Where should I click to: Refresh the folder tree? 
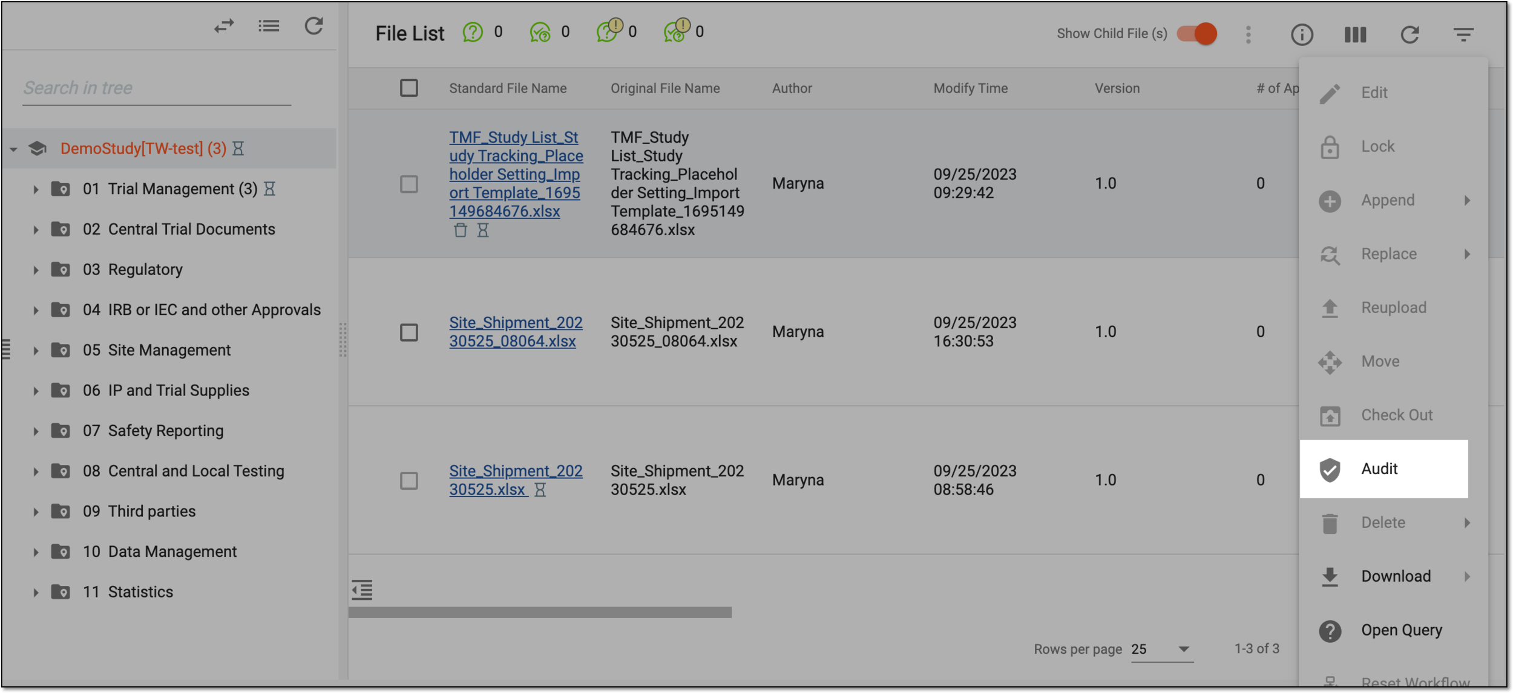click(x=313, y=26)
